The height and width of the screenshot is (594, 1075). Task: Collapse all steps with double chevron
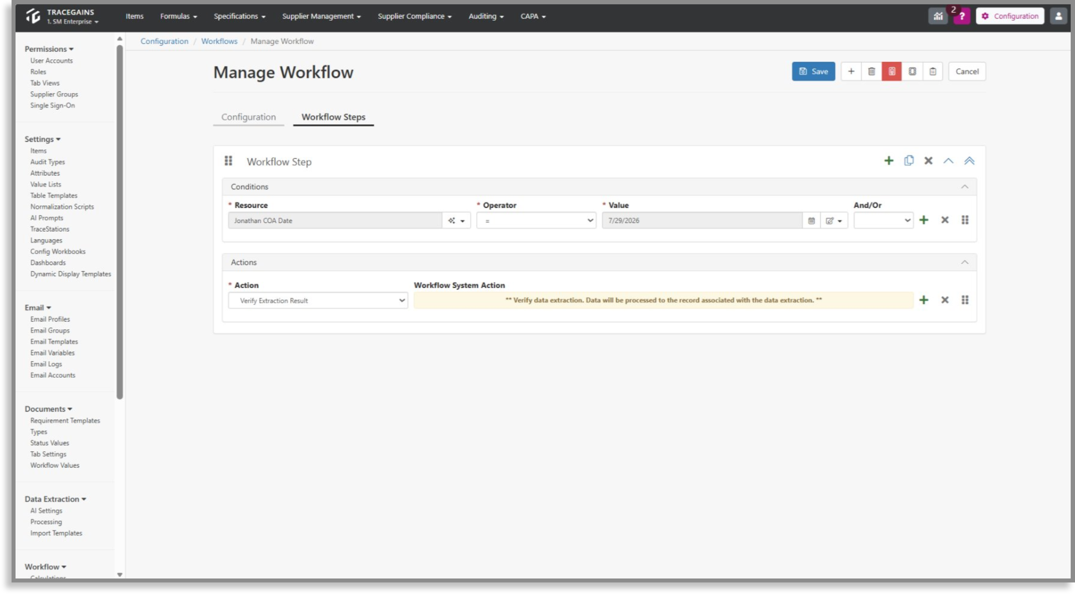(969, 161)
